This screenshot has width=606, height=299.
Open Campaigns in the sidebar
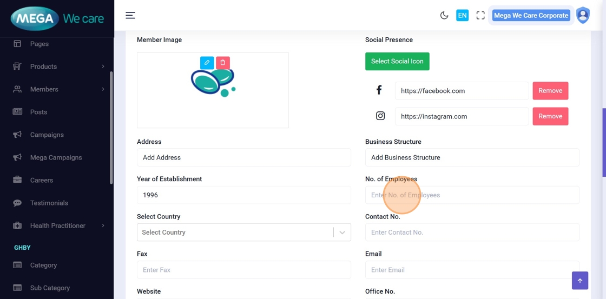(47, 135)
